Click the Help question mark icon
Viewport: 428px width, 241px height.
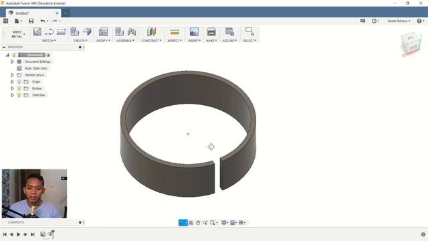(419, 21)
